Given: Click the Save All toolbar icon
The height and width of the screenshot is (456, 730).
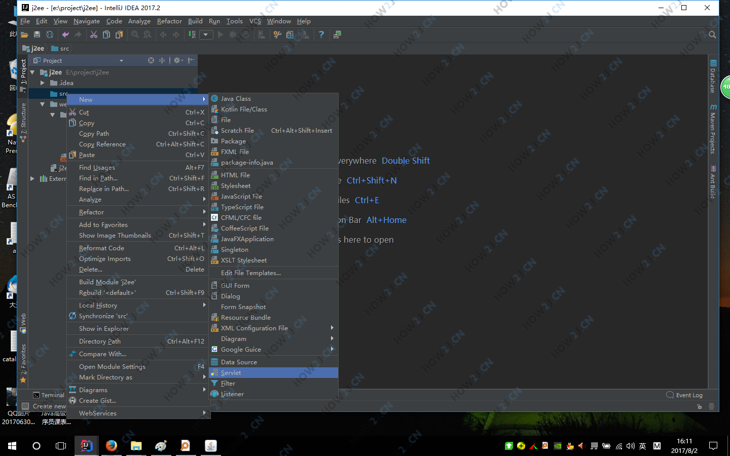Looking at the screenshot, I should [37, 35].
